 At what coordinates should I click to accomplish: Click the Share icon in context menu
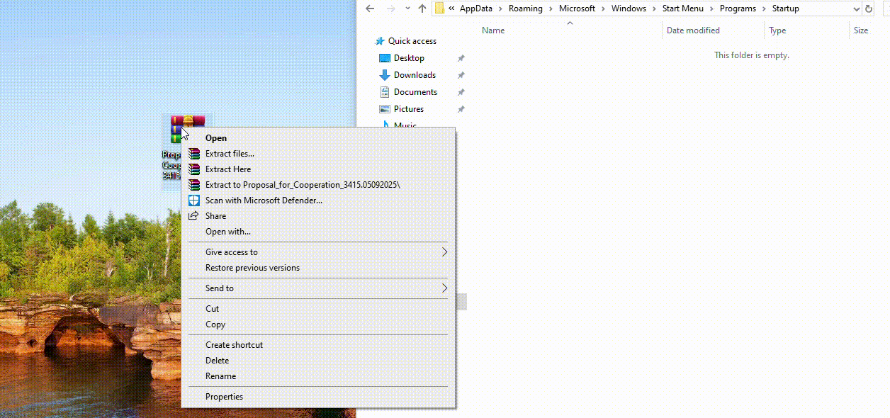point(193,216)
